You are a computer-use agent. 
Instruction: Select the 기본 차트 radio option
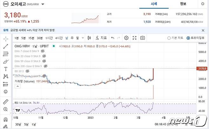tap(175, 38)
